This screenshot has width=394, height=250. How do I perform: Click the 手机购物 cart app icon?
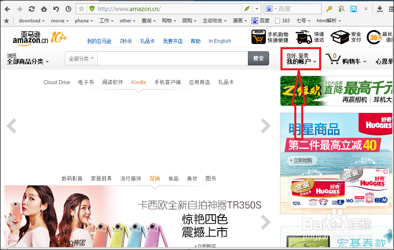tap(258, 37)
